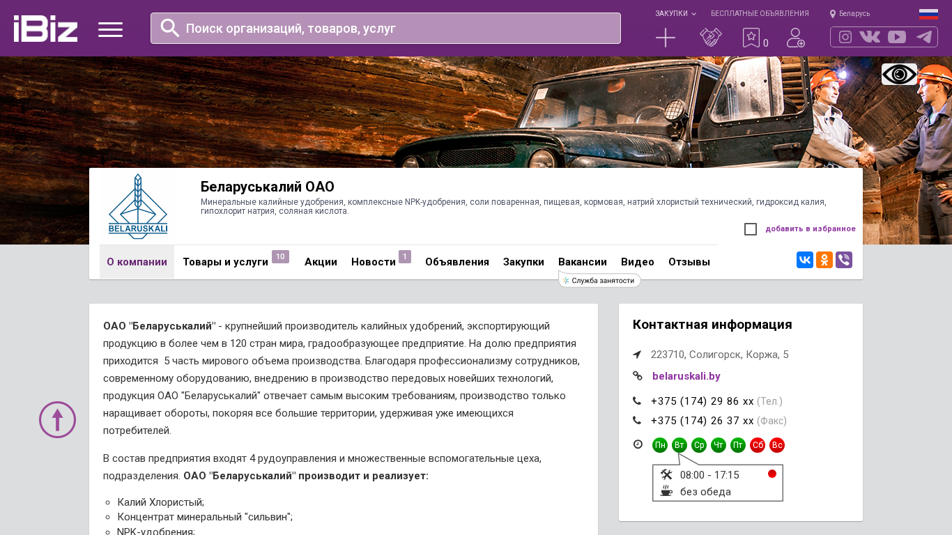
Task: Select the Пт day circle
Action: [x=738, y=445]
